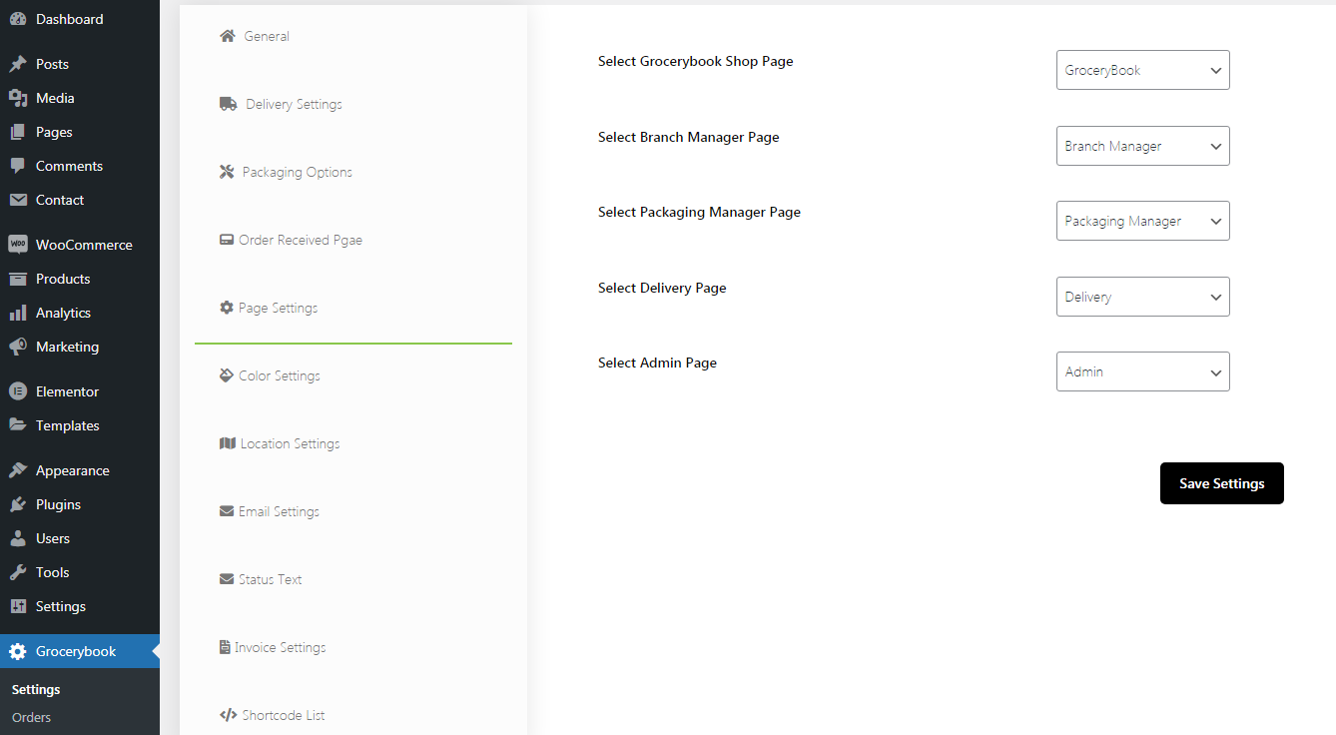Click the Location Settings map icon

click(228, 443)
